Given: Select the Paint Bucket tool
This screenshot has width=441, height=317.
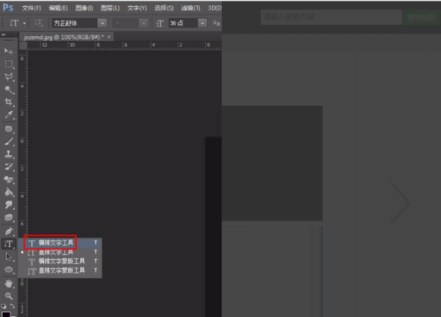Looking at the screenshot, I should click(x=8, y=192).
